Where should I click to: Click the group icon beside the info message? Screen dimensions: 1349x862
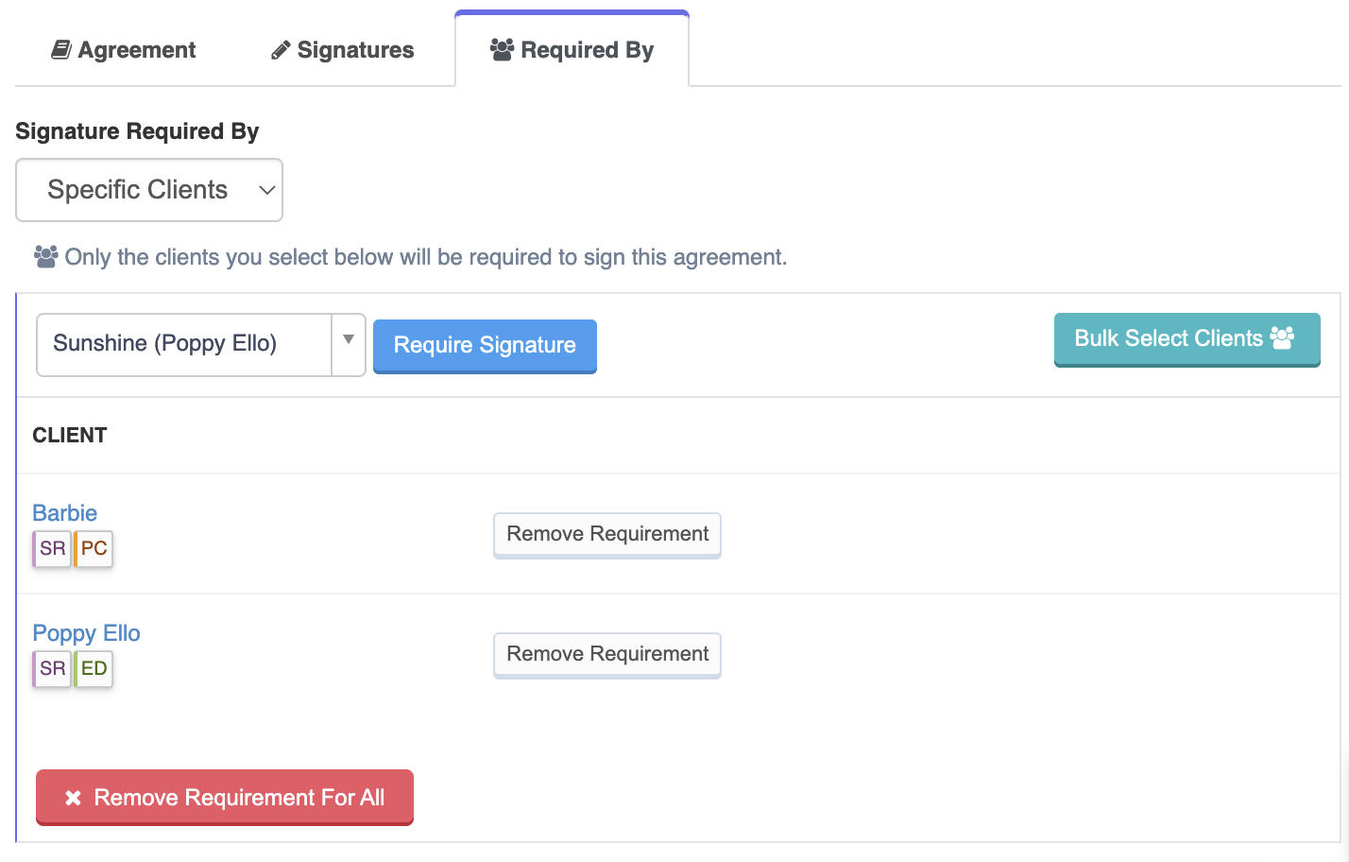click(46, 256)
